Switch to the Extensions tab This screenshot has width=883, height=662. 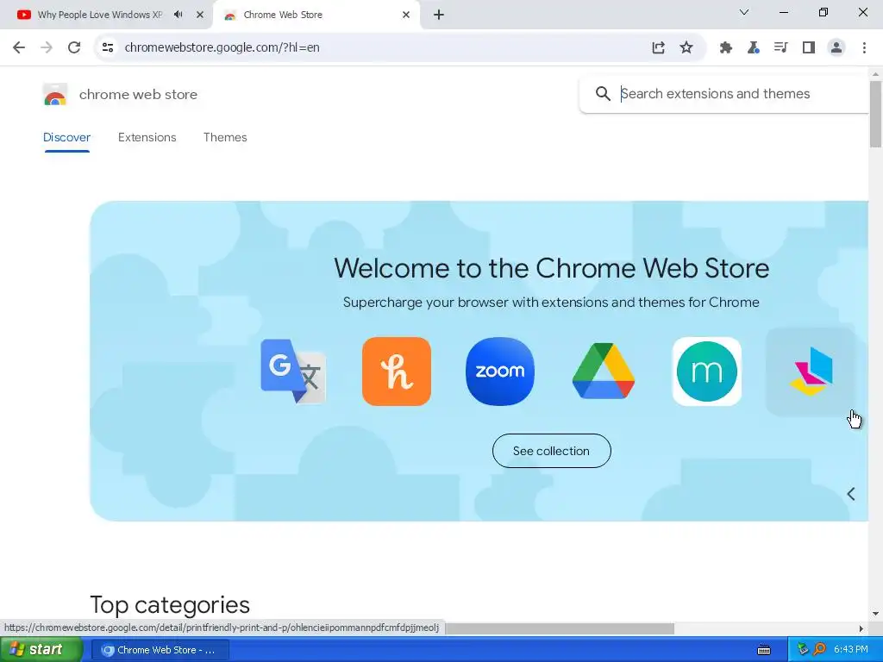(147, 137)
